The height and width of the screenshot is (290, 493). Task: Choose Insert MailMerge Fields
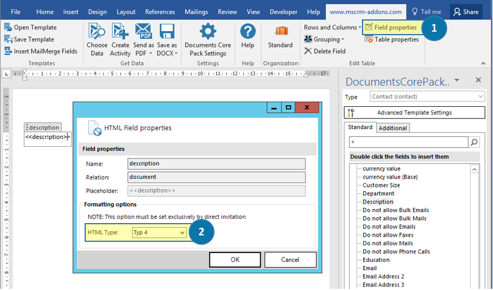pos(41,51)
